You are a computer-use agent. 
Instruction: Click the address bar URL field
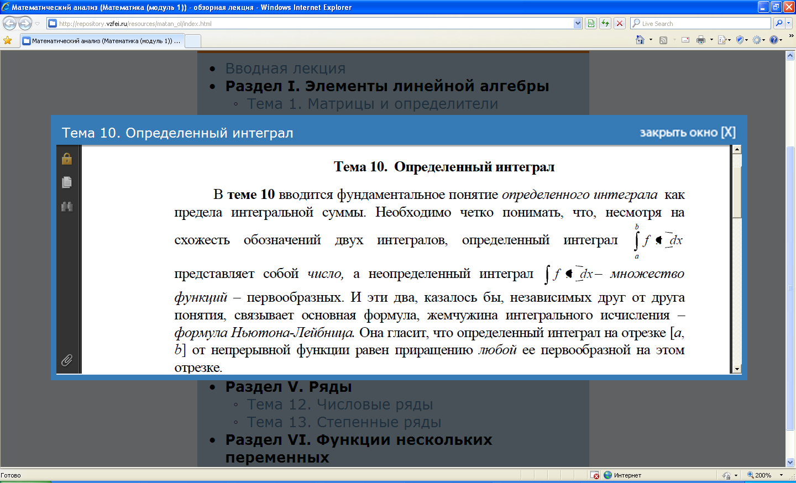tap(311, 23)
